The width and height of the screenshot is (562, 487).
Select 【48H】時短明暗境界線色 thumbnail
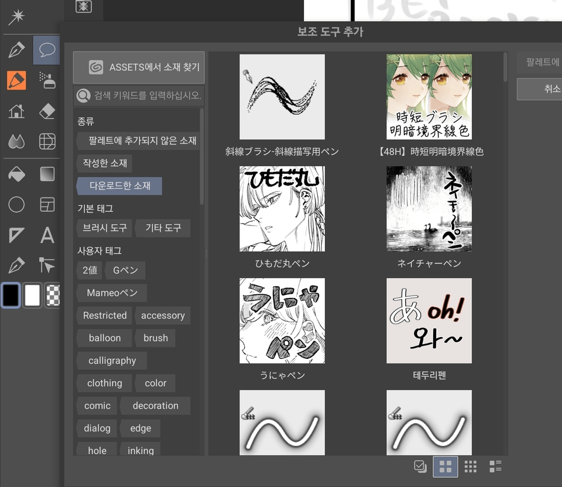[x=429, y=97]
